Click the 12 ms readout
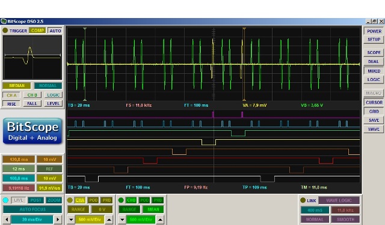 tap(19, 169)
